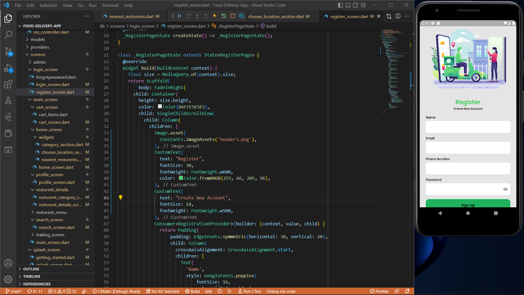This screenshot has height=295, width=524.
Task: Stop the running Flutter debug session
Action: 233,16
